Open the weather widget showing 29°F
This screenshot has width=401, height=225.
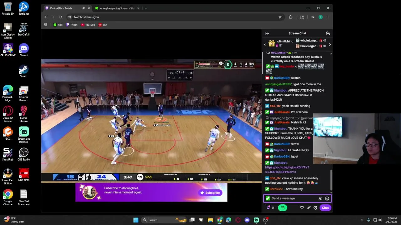point(14,220)
